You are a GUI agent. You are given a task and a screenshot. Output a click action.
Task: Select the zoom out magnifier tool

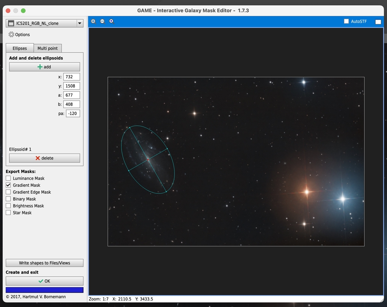click(102, 22)
